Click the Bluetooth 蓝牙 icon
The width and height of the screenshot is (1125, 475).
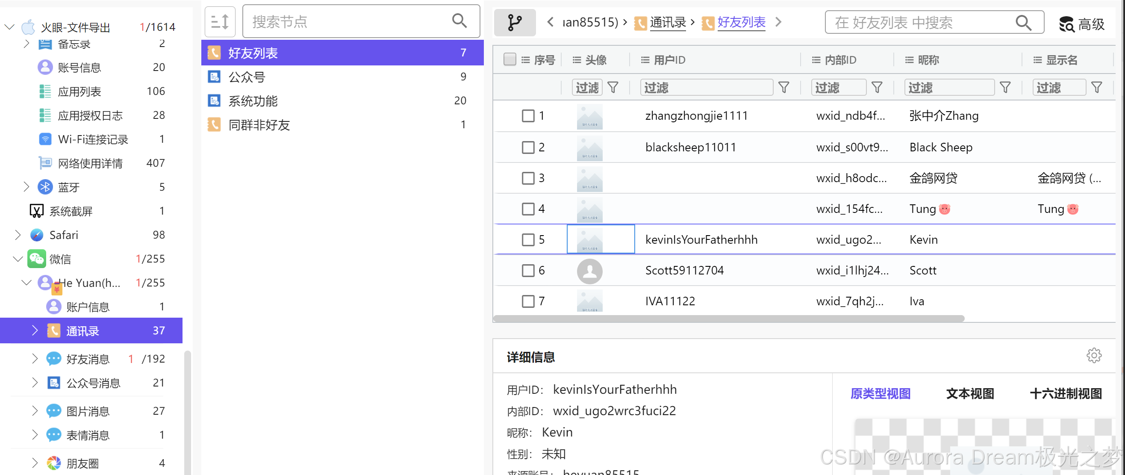pos(45,187)
